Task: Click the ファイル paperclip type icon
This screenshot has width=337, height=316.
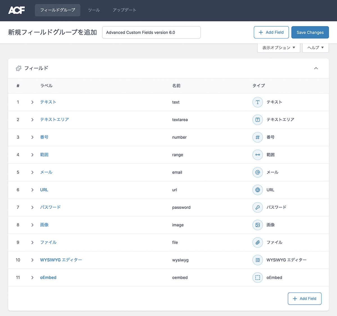Action: 258,242
